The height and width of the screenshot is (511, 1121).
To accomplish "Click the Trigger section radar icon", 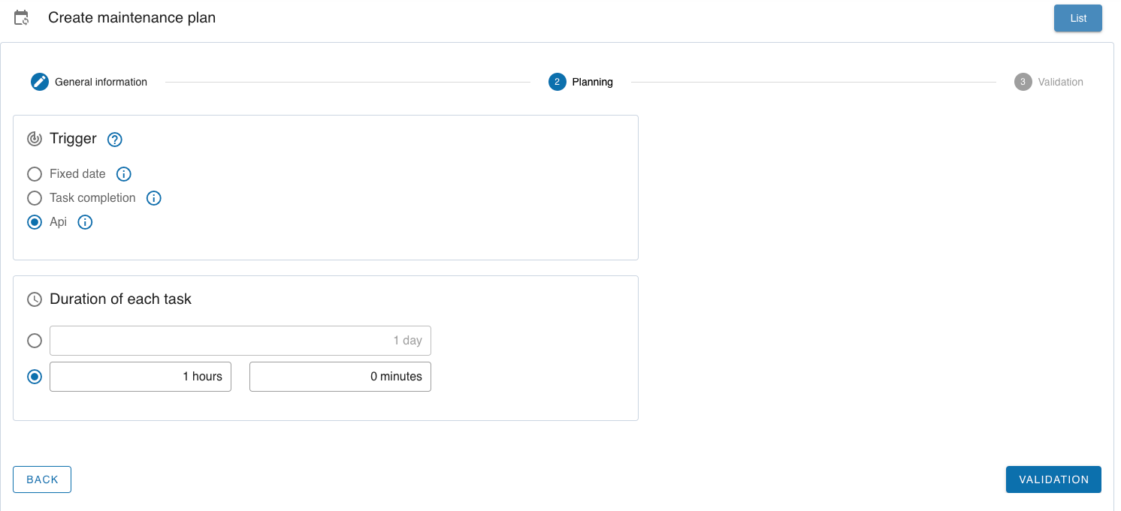I will pyautogui.click(x=35, y=139).
